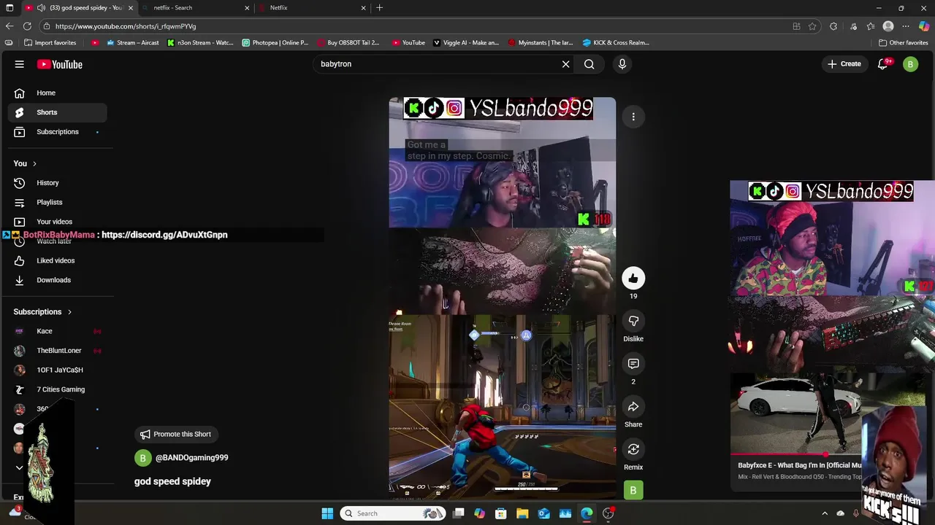The image size is (935, 525).
Task: Click the Windows taskbar Search box
Action: 393,513
